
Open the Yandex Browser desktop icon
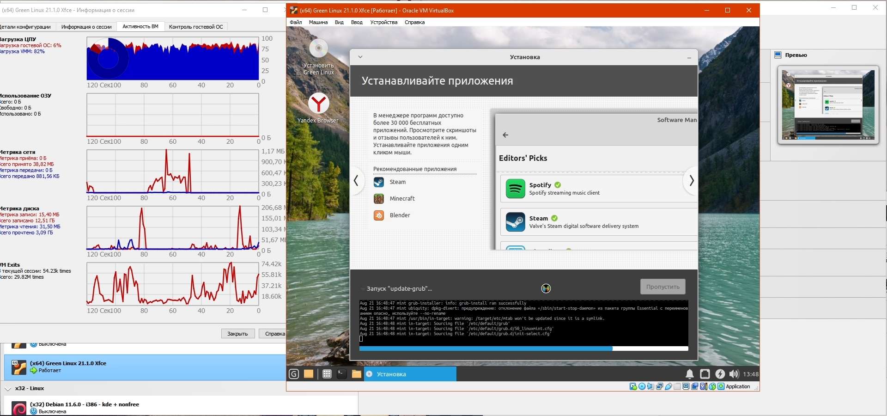318,108
